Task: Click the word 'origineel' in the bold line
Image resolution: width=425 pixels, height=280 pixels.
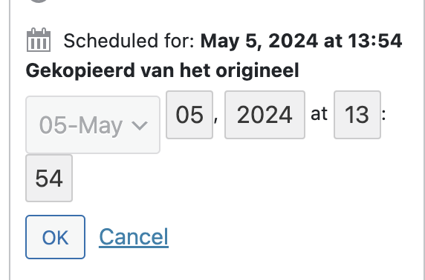Action: point(258,71)
